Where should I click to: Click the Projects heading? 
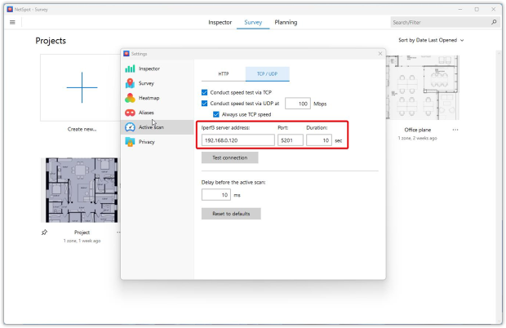point(51,41)
